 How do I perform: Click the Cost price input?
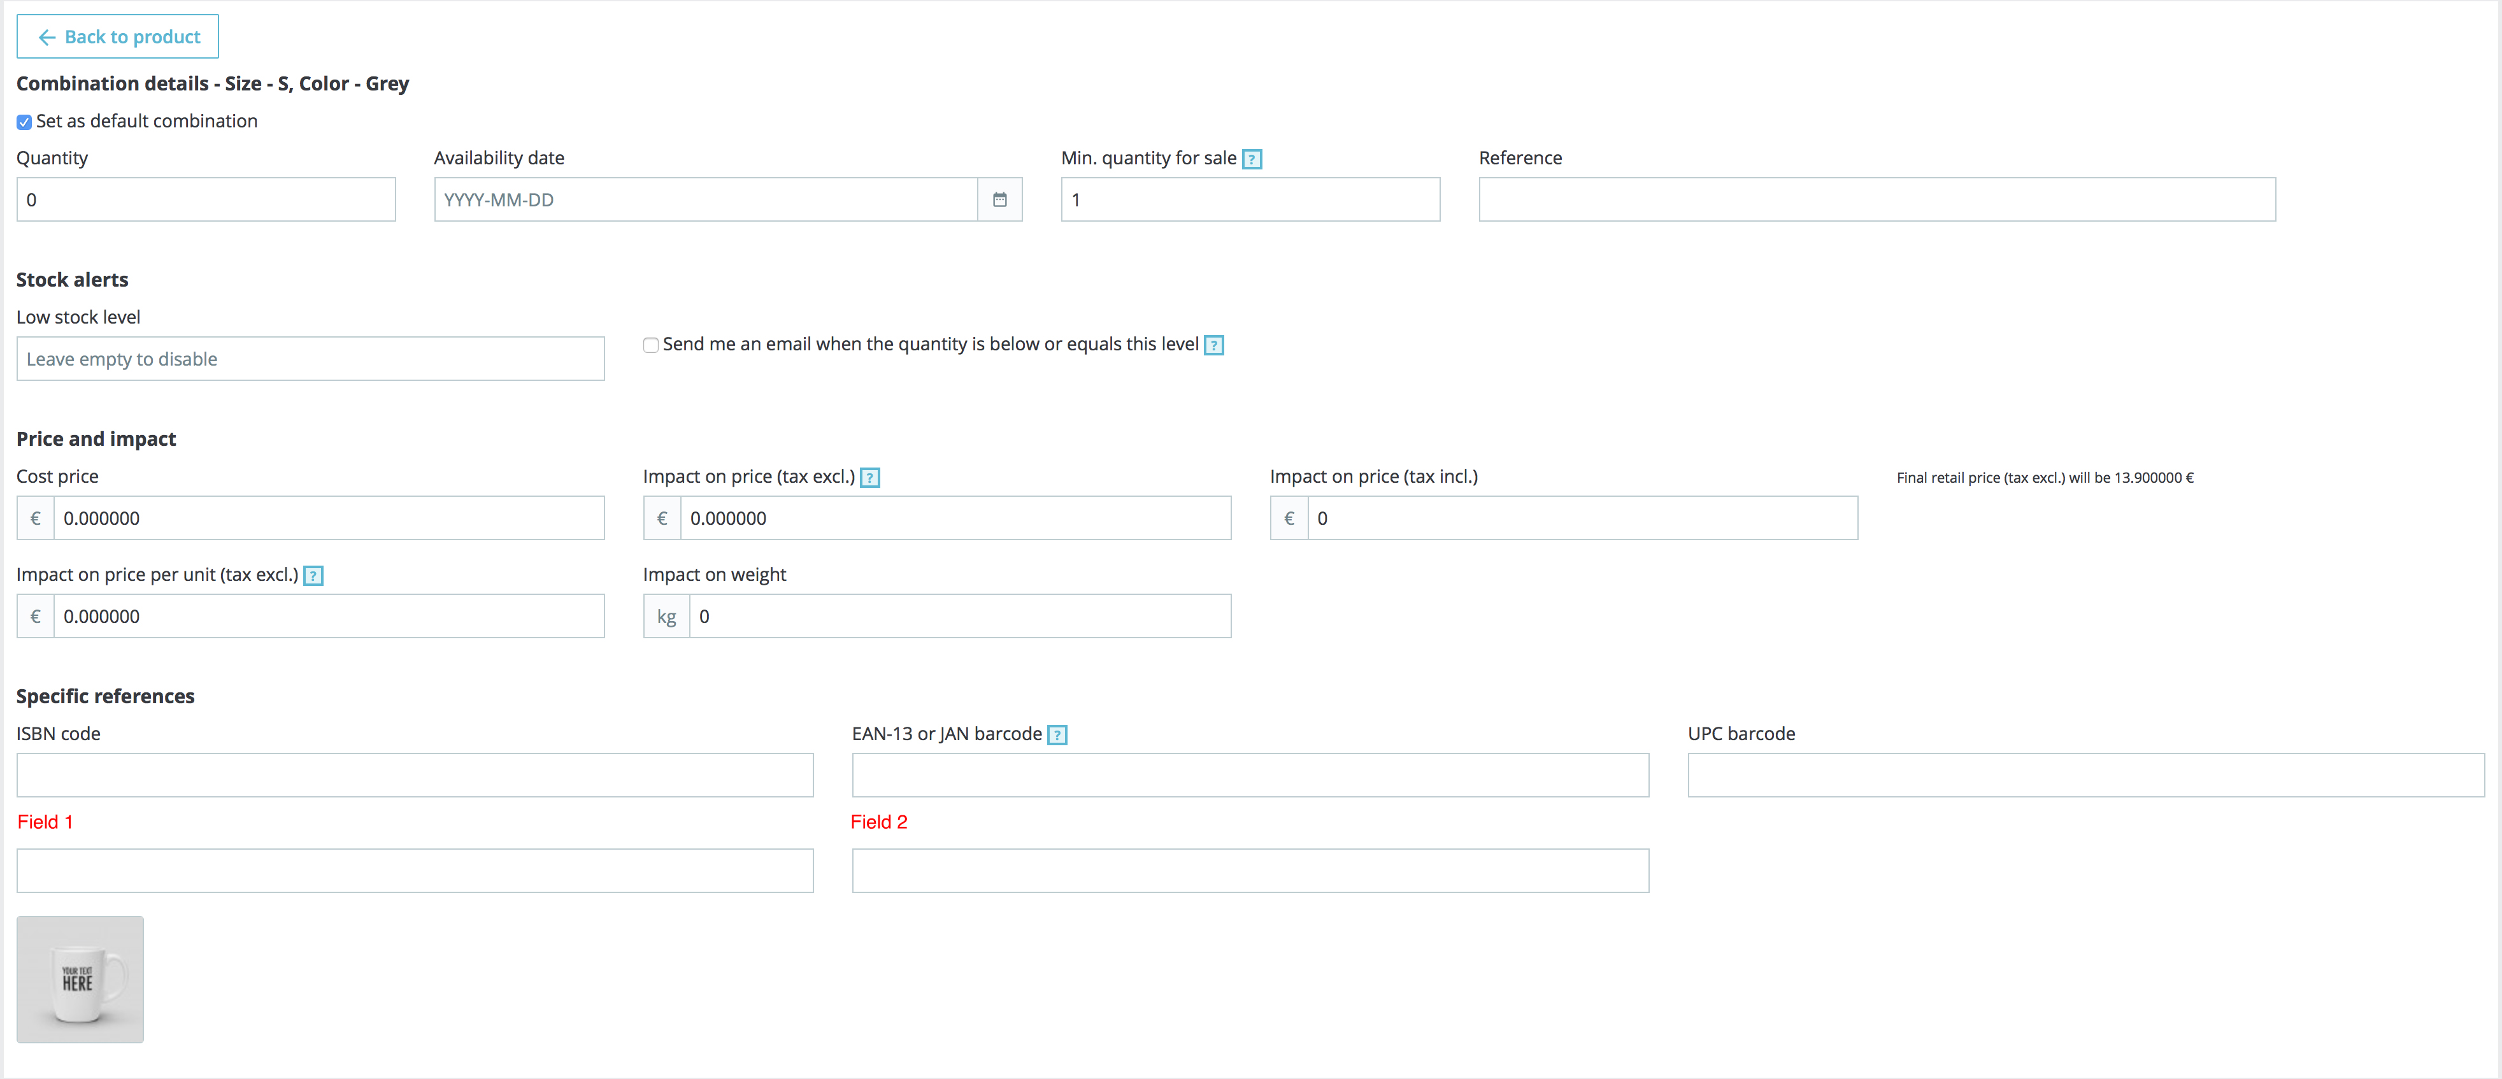coord(328,518)
